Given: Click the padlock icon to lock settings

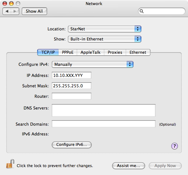Looking at the screenshot, I should coord(10,164).
